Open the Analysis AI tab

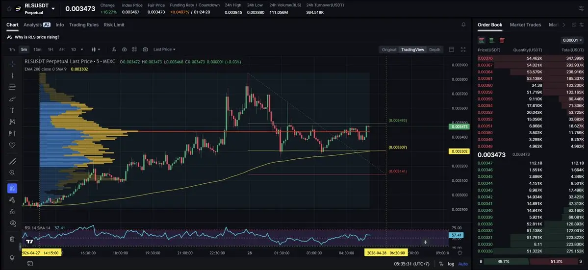37,25
